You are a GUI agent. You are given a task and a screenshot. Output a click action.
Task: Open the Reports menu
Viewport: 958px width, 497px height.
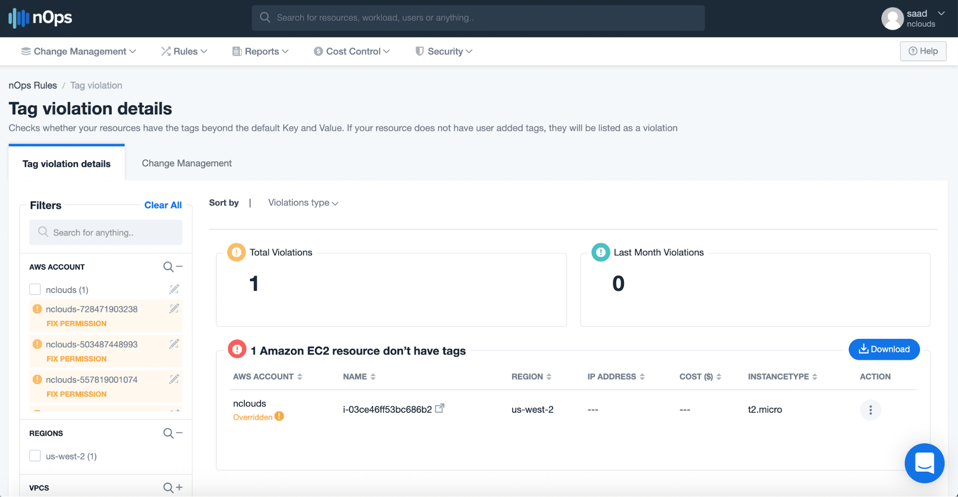coord(261,51)
